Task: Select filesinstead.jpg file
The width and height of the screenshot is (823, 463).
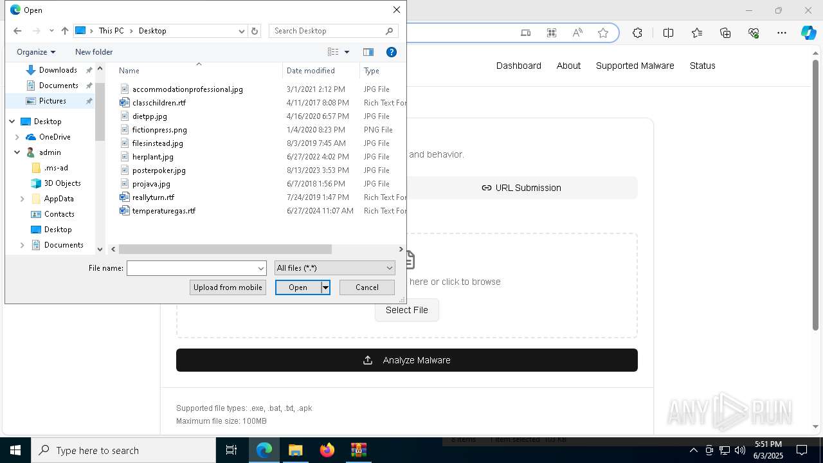Action: coord(158,143)
